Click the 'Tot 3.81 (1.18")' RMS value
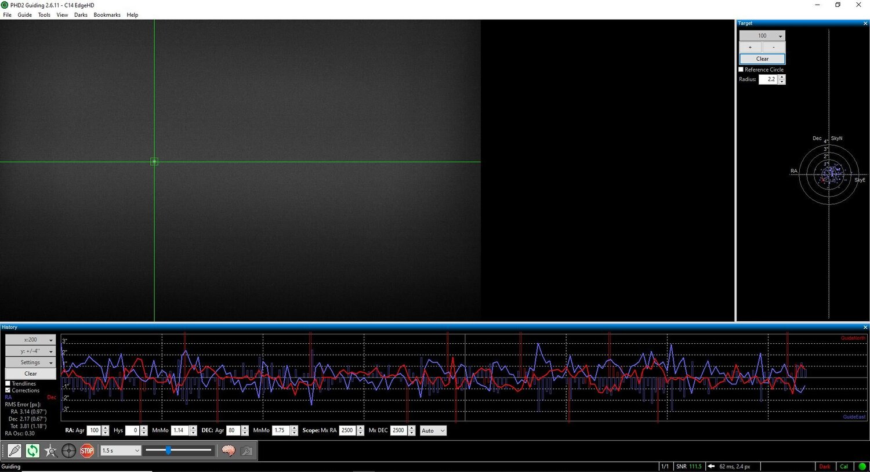Screen dimensions: 870x472 click(28, 426)
